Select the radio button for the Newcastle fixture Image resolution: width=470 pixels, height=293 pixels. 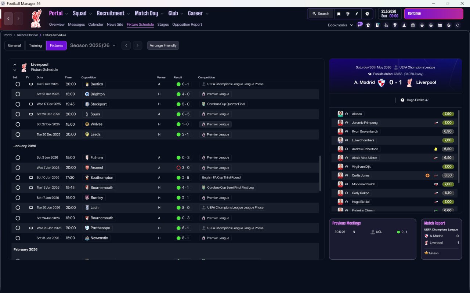(18, 238)
